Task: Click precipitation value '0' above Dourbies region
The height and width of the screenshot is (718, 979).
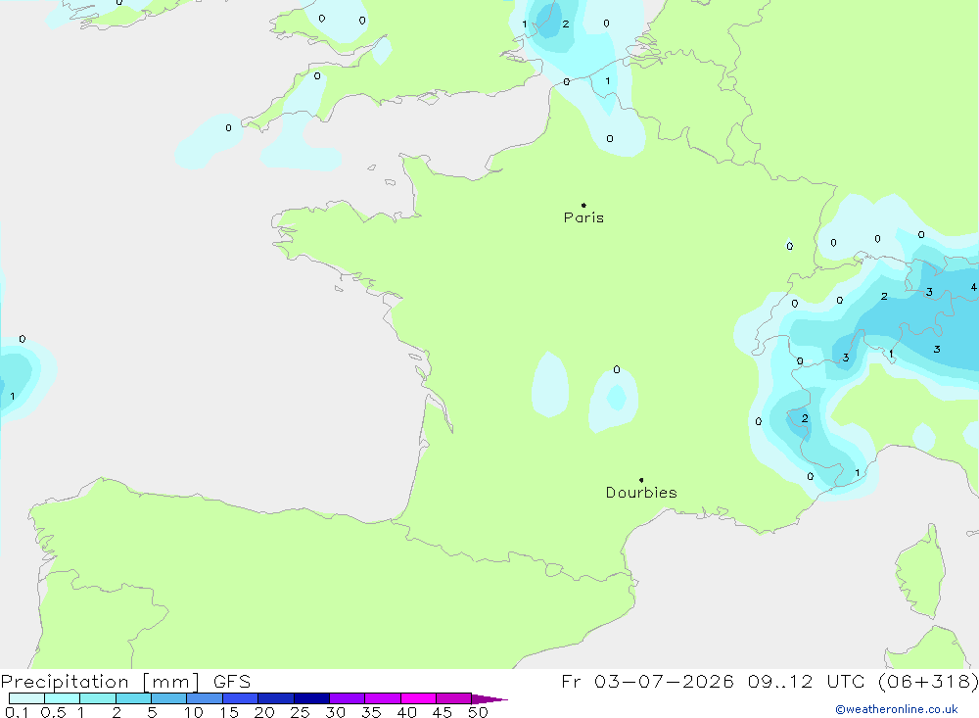Action: 617,369
